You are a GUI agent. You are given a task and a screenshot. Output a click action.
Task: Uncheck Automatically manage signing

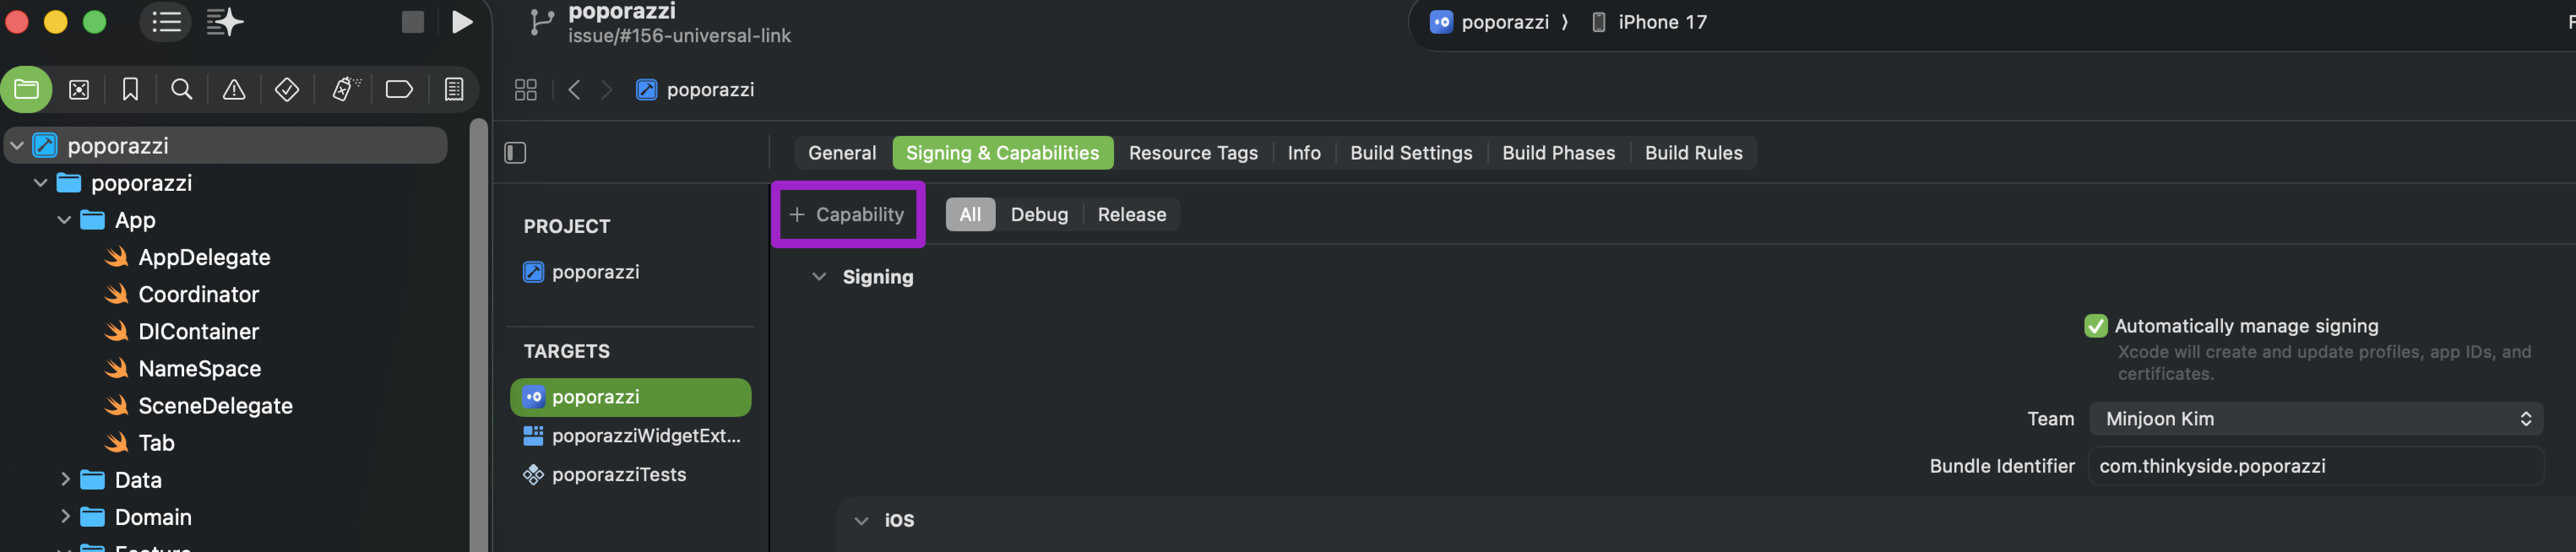click(2095, 326)
